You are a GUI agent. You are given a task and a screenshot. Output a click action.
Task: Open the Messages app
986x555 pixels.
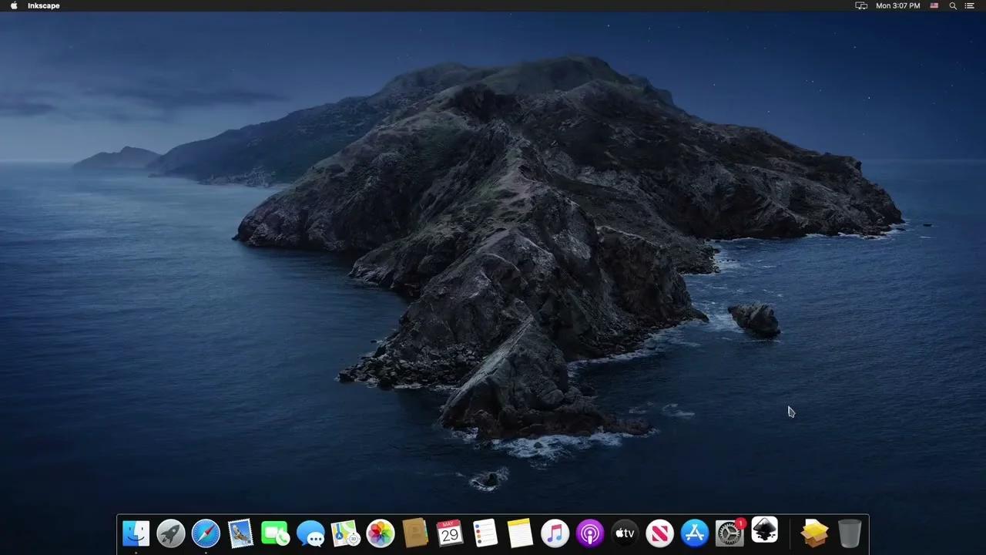click(x=310, y=532)
